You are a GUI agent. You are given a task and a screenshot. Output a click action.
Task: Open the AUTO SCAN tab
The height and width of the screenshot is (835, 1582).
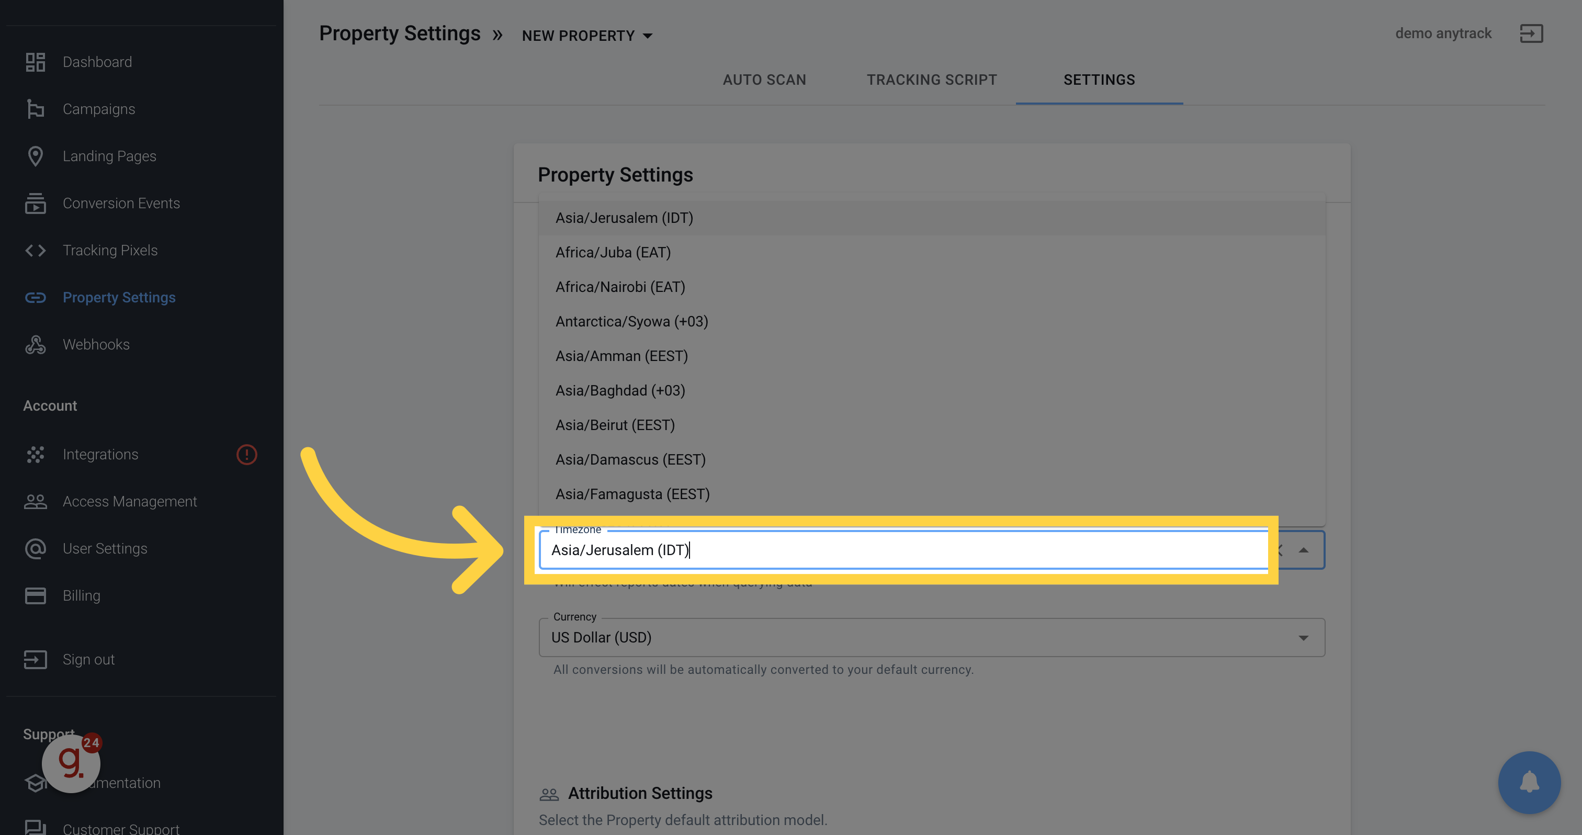(764, 79)
